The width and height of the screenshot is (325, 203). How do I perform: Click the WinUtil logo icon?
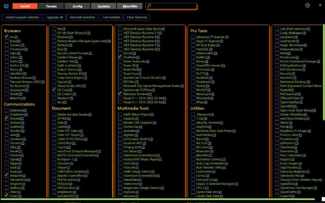click(x=6, y=6)
